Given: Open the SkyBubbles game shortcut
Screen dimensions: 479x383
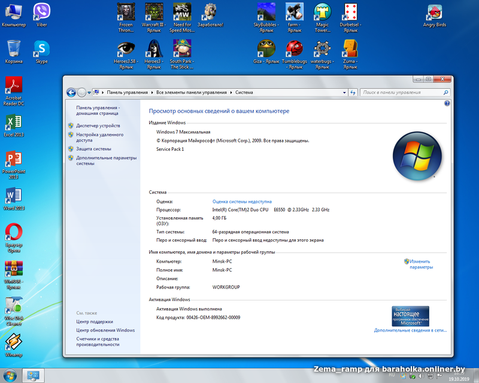Looking at the screenshot, I should [x=266, y=18].
